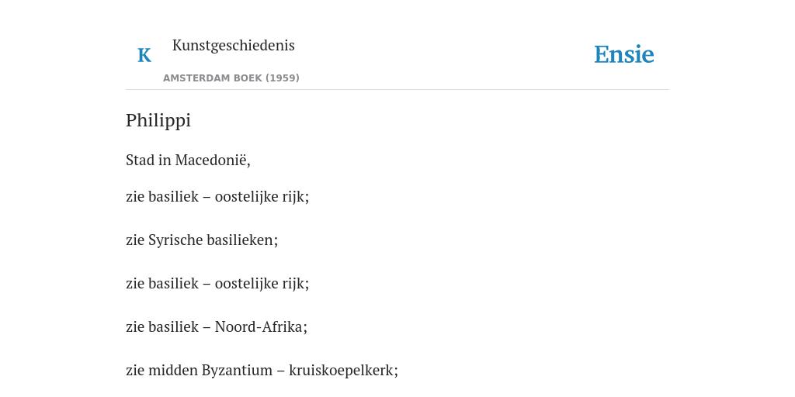Click the word 'Noord-Afrika'
The height and width of the screenshot is (397, 795).
pyautogui.click(x=261, y=327)
